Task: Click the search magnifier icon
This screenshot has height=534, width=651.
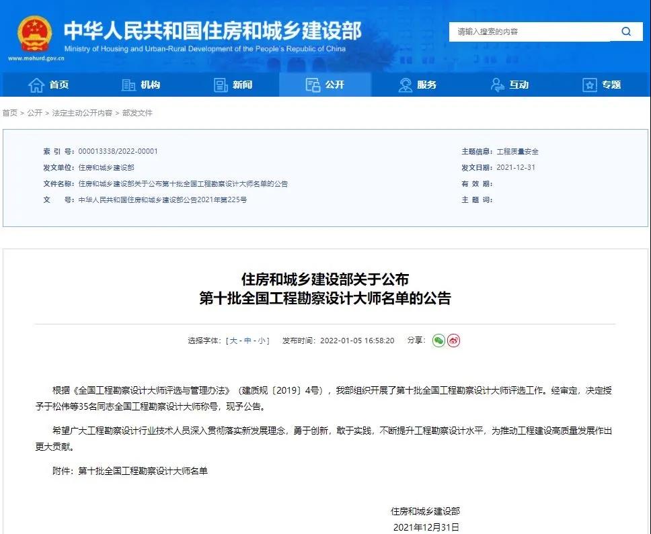Action: click(x=626, y=32)
